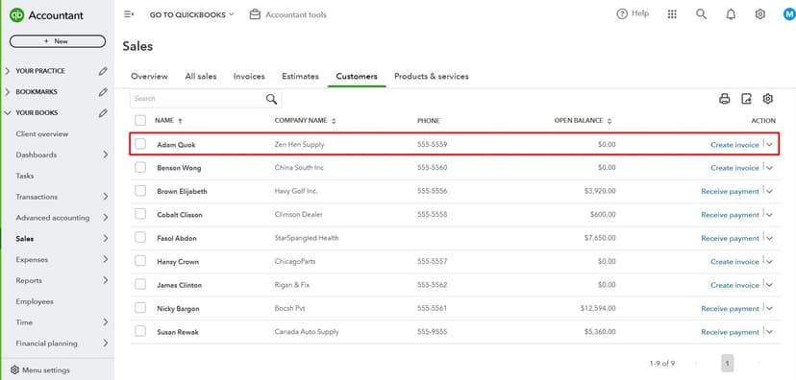Expand YOUR PRACTICE section
Image resolution: width=796 pixels, height=380 pixels.
tap(7, 71)
